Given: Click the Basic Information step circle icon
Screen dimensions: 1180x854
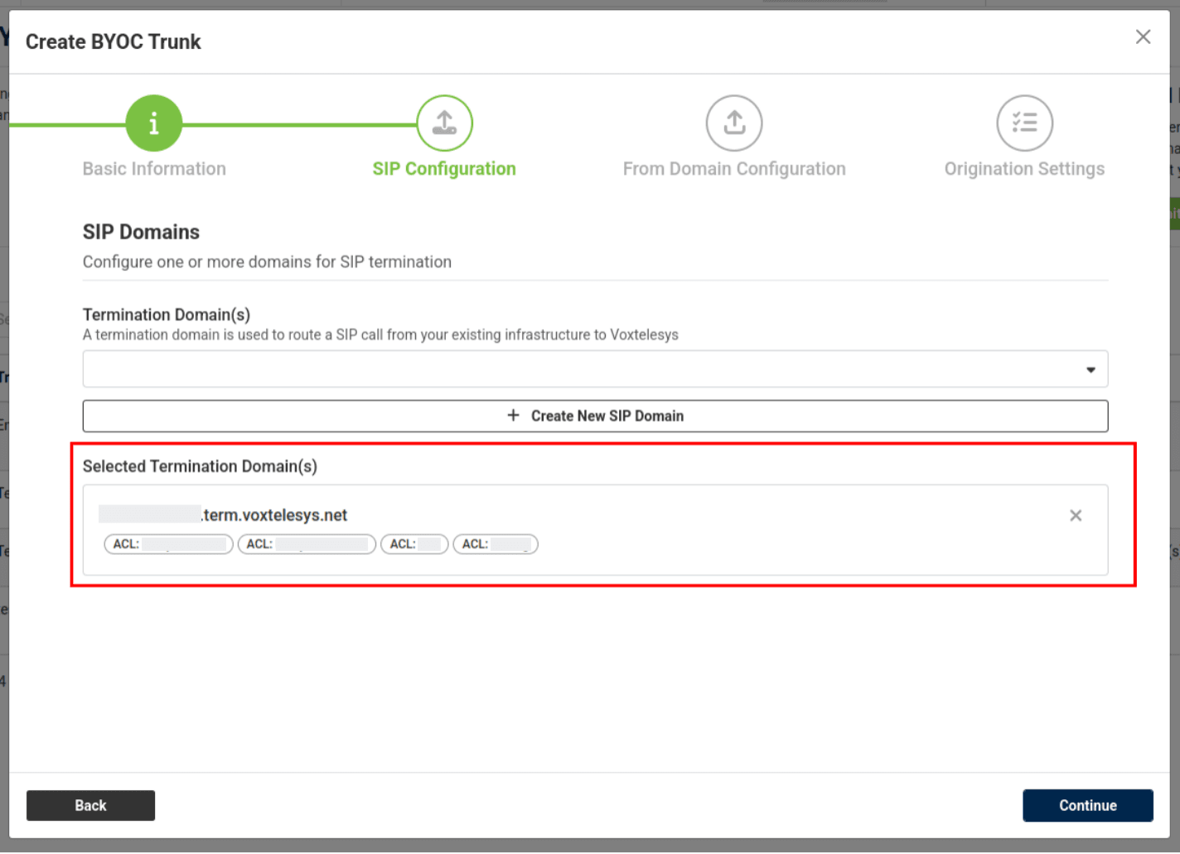Looking at the screenshot, I should pyautogui.click(x=153, y=123).
